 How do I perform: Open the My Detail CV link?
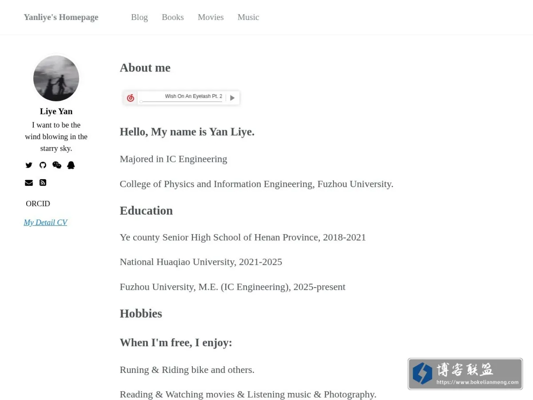pyautogui.click(x=45, y=222)
